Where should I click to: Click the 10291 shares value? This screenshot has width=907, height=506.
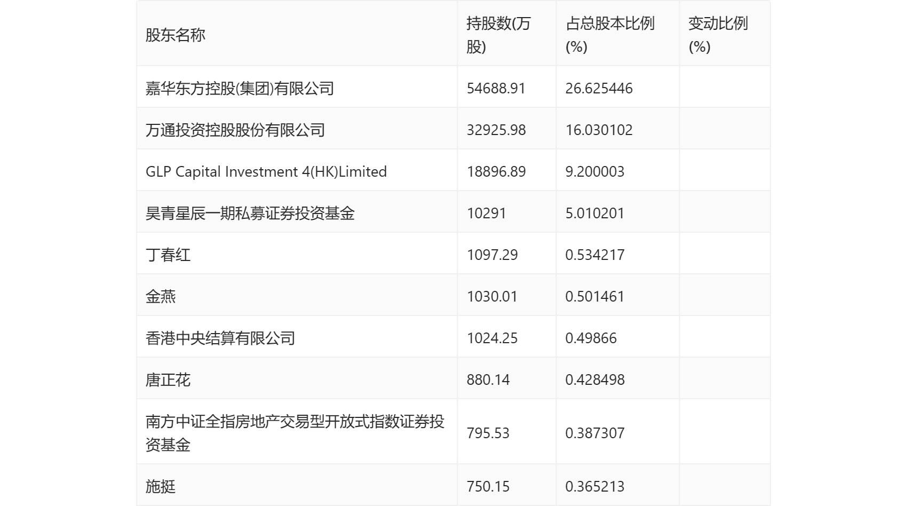coord(486,214)
